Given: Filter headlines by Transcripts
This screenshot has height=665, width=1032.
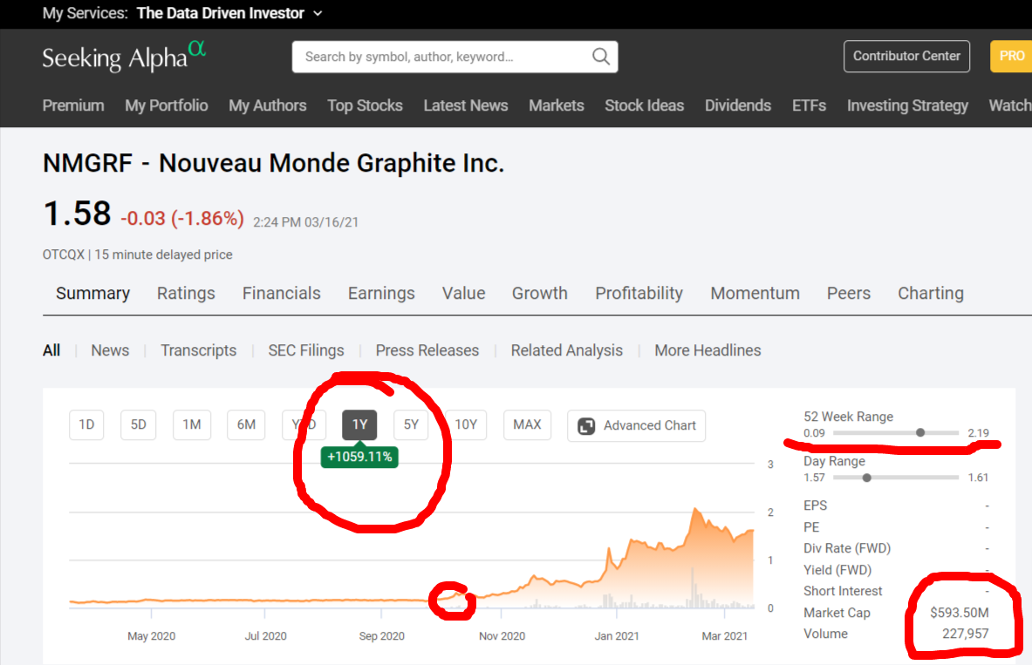Looking at the screenshot, I should pyautogui.click(x=198, y=350).
